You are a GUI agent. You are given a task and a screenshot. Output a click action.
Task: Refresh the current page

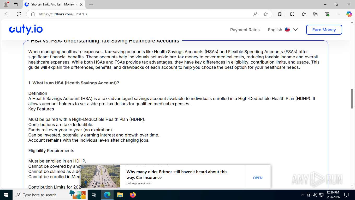[19, 14]
